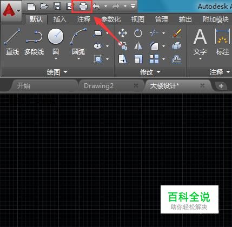Image resolution: width=232 pixels, height=227 pixels.
Task: Select the 文字 text tool
Action: pyautogui.click(x=200, y=42)
